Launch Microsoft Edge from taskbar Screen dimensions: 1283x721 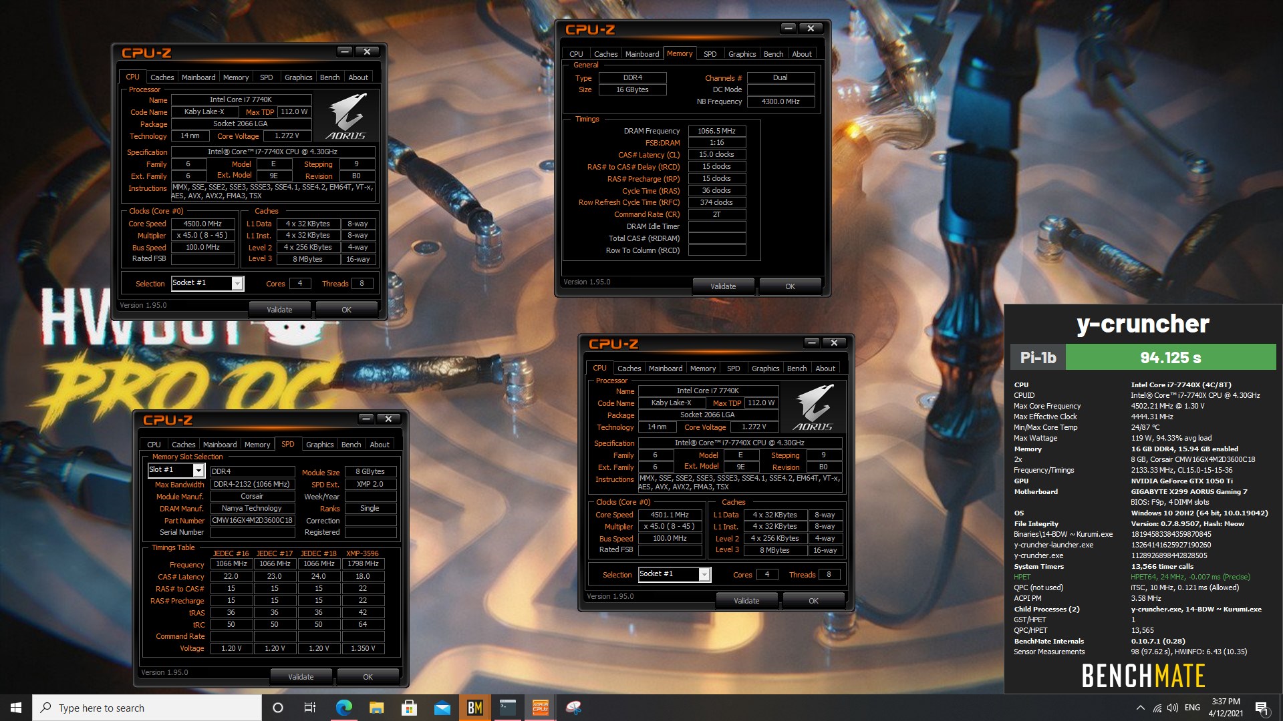343,708
